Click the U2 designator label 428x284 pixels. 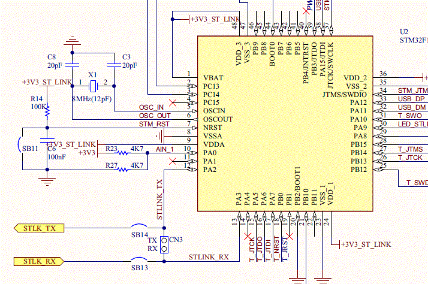click(404, 32)
